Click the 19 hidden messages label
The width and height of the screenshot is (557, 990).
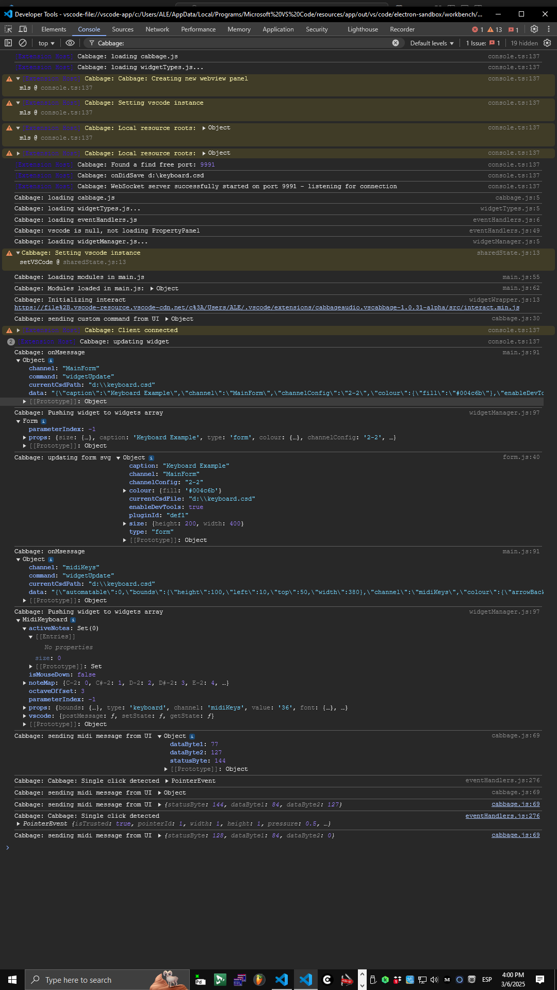(x=524, y=43)
